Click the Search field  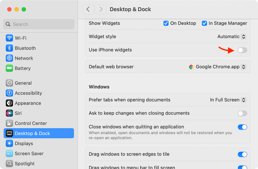click(x=39, y=24)
